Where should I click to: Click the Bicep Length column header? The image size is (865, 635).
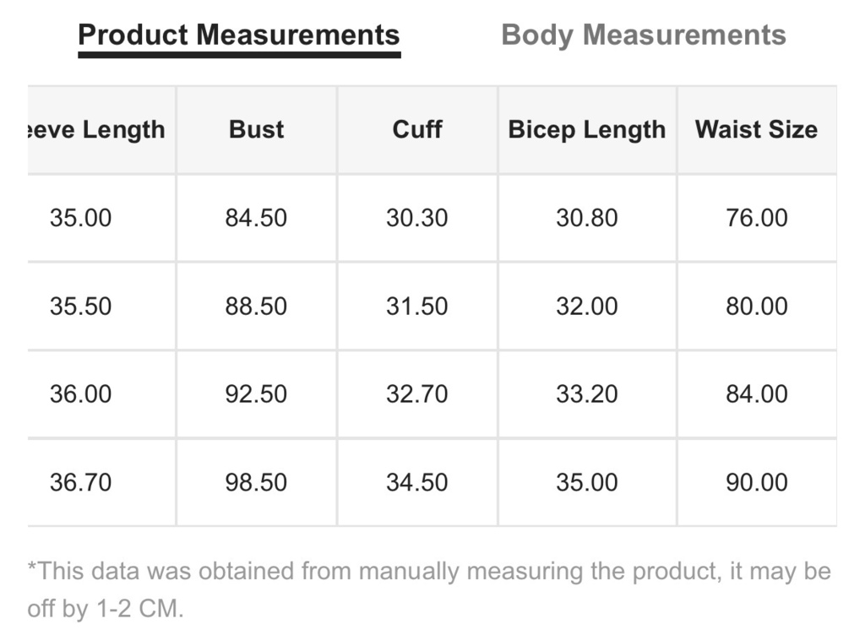(587, 130)
